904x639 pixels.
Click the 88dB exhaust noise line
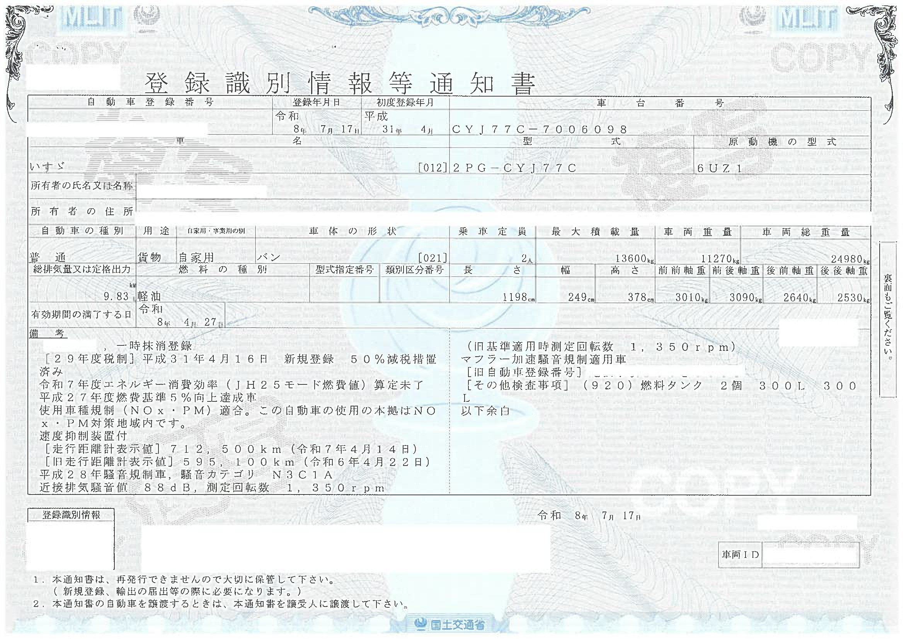[x=212, y=488]
